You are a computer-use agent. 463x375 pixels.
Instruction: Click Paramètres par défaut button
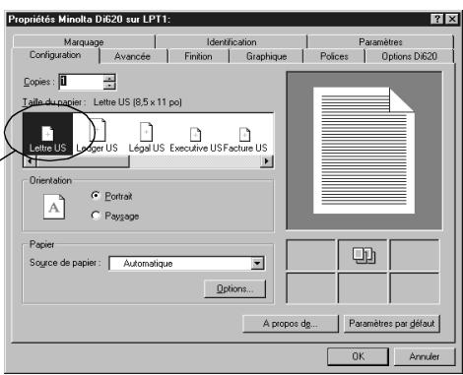click(x=392, y=324)
